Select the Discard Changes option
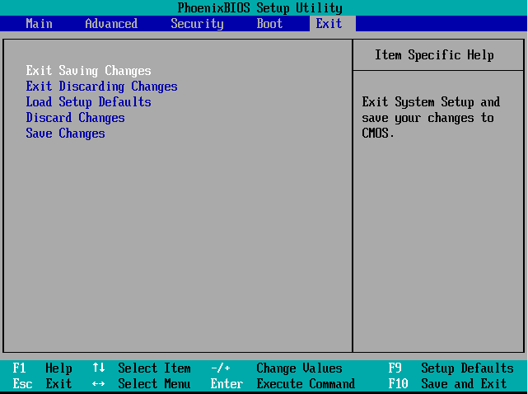Screen dimensions: 528x394 [x=75, y=118]
